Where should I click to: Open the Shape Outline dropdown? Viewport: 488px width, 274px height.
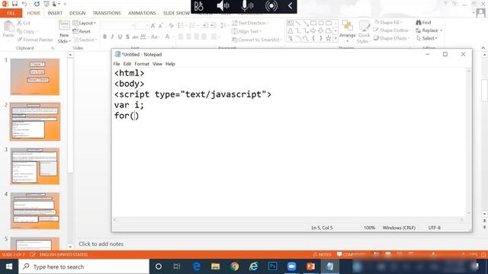tap(393, 30)
